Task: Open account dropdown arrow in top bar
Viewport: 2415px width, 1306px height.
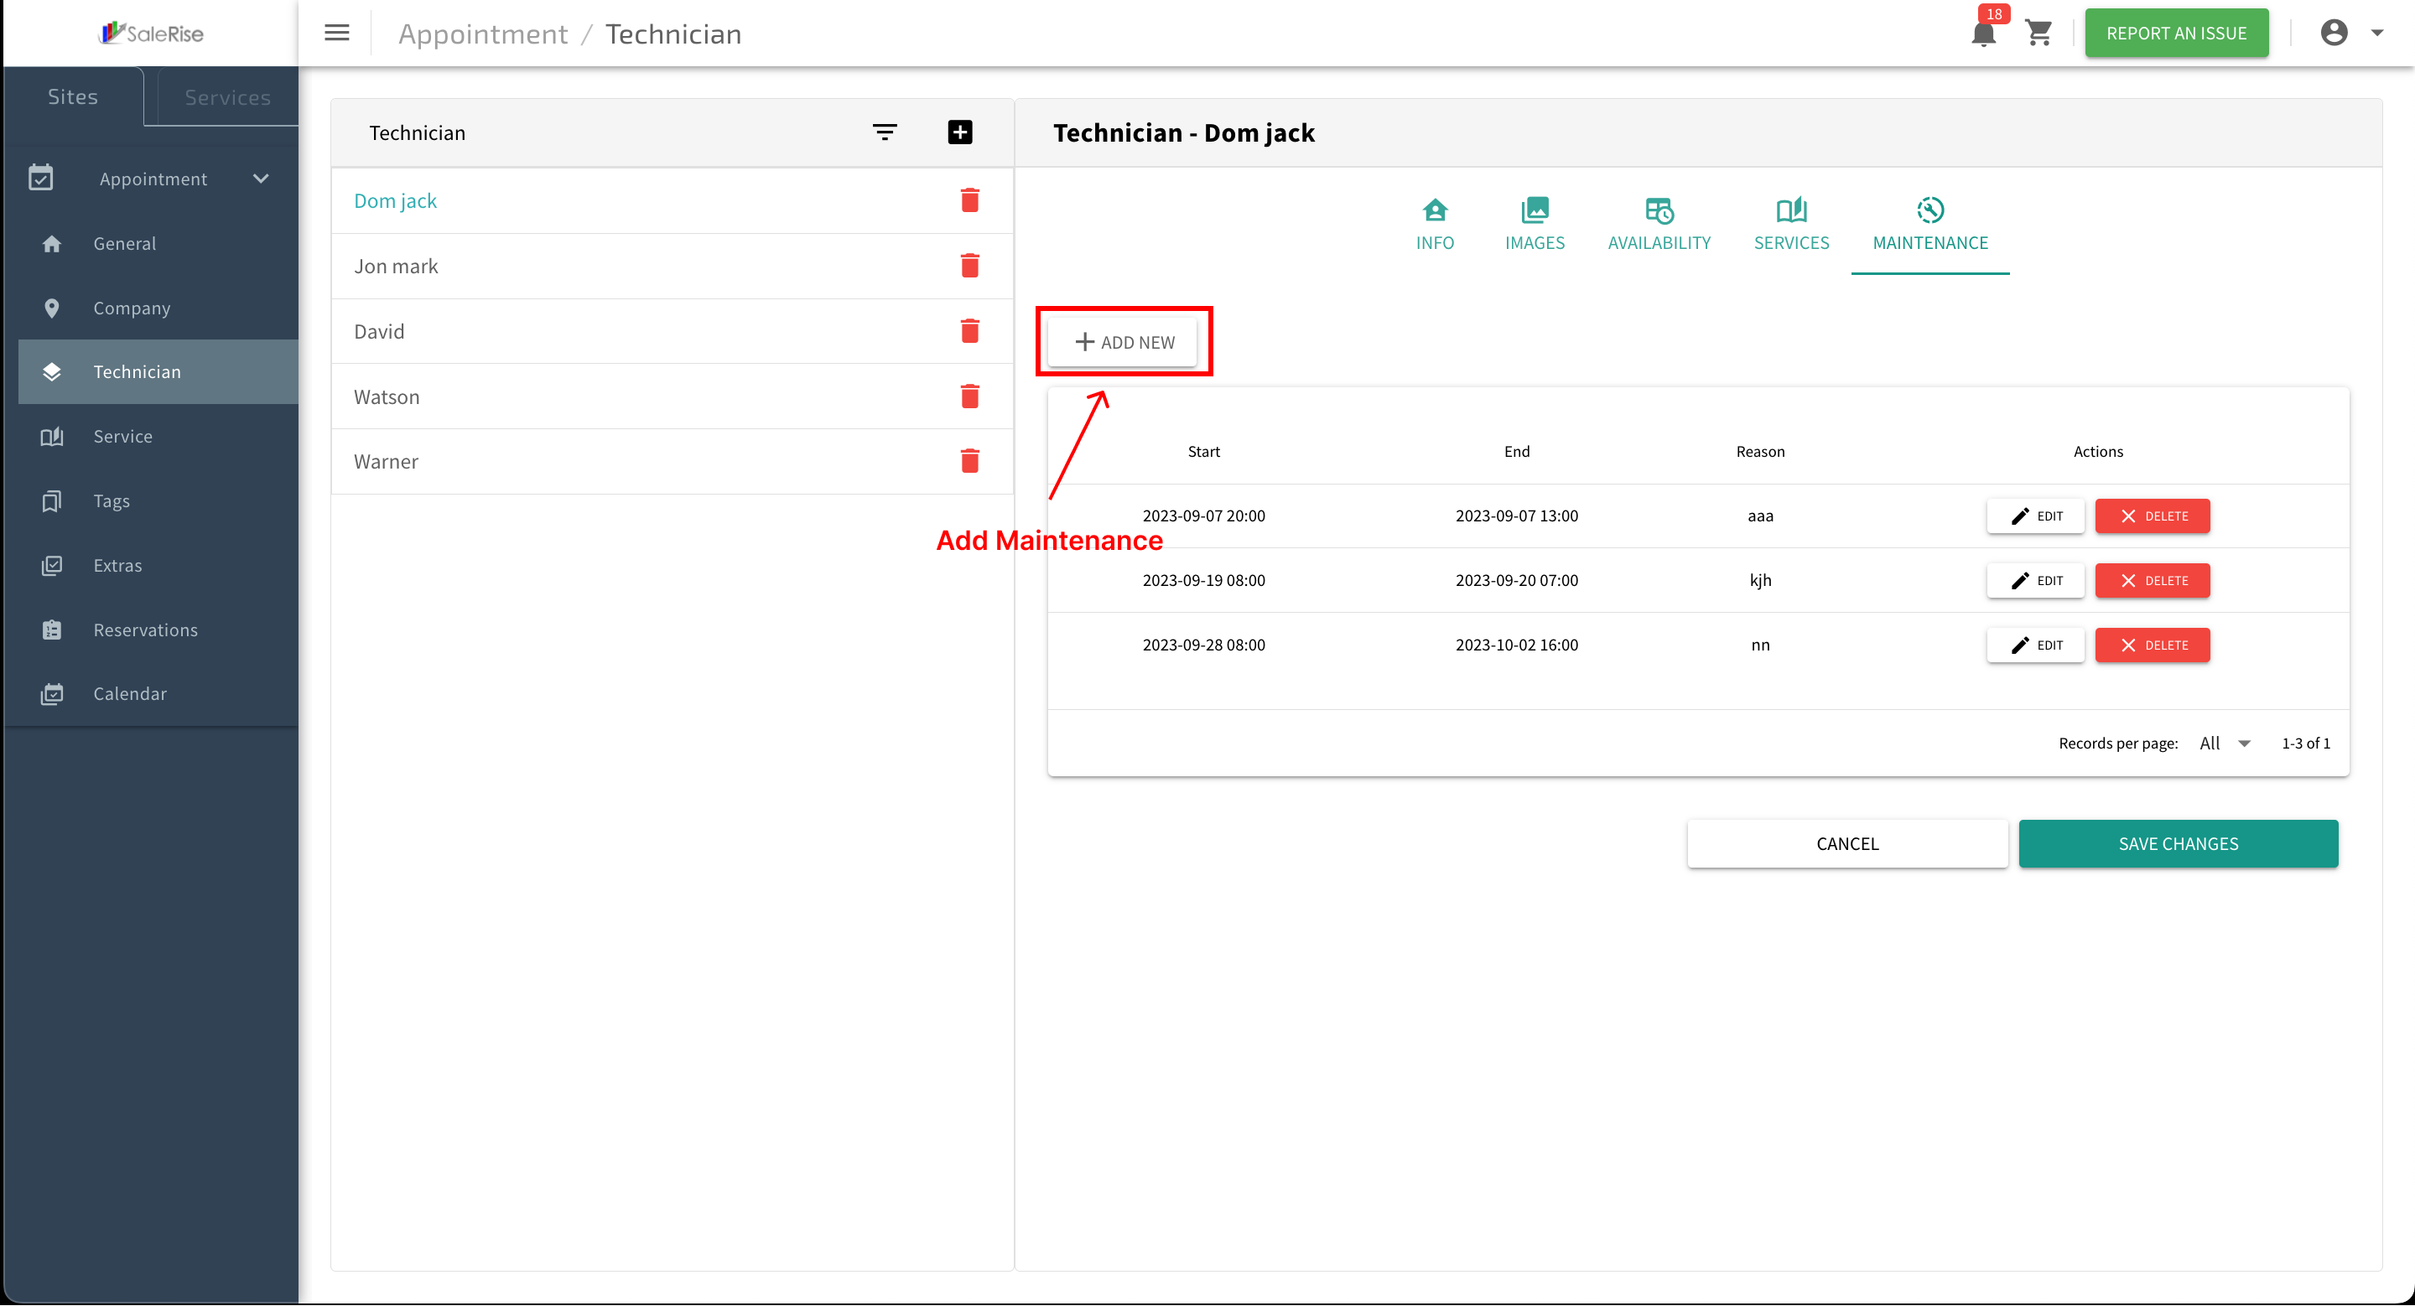Action: 2376,34
